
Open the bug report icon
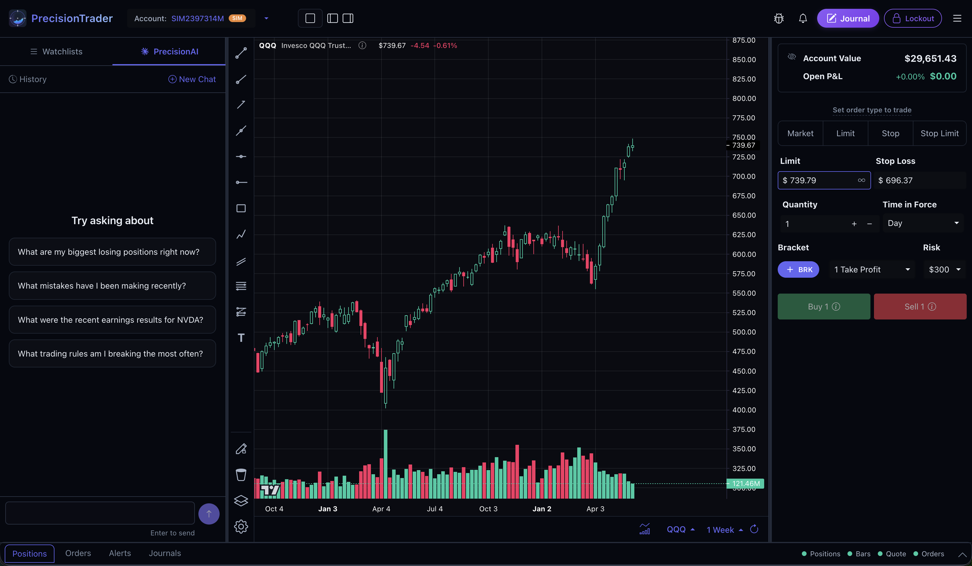pos(779,19)
